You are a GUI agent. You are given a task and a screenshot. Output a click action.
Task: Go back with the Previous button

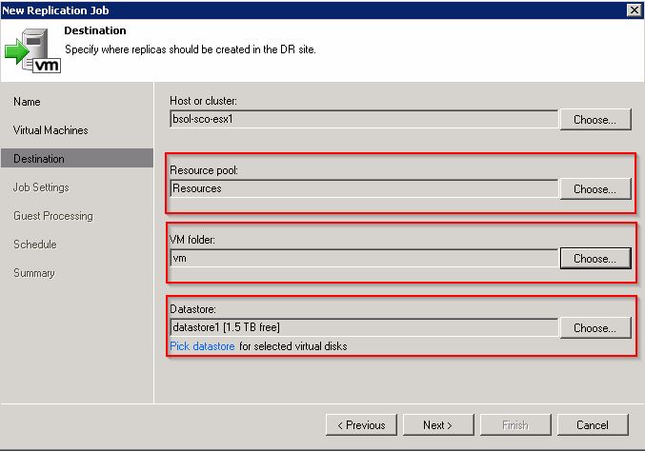(x=361, y=424)
